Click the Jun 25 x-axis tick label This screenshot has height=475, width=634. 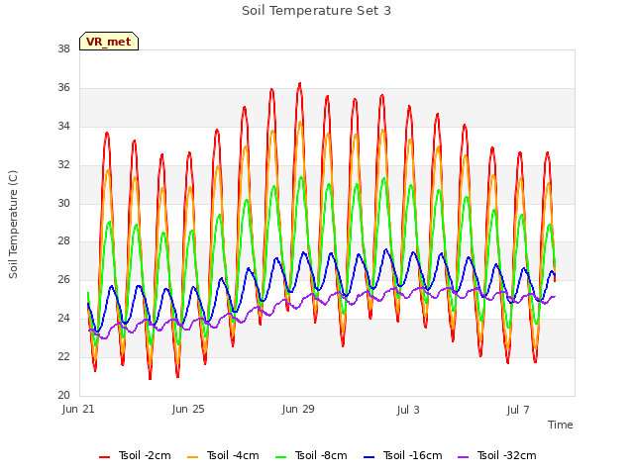tap(188, 409)
